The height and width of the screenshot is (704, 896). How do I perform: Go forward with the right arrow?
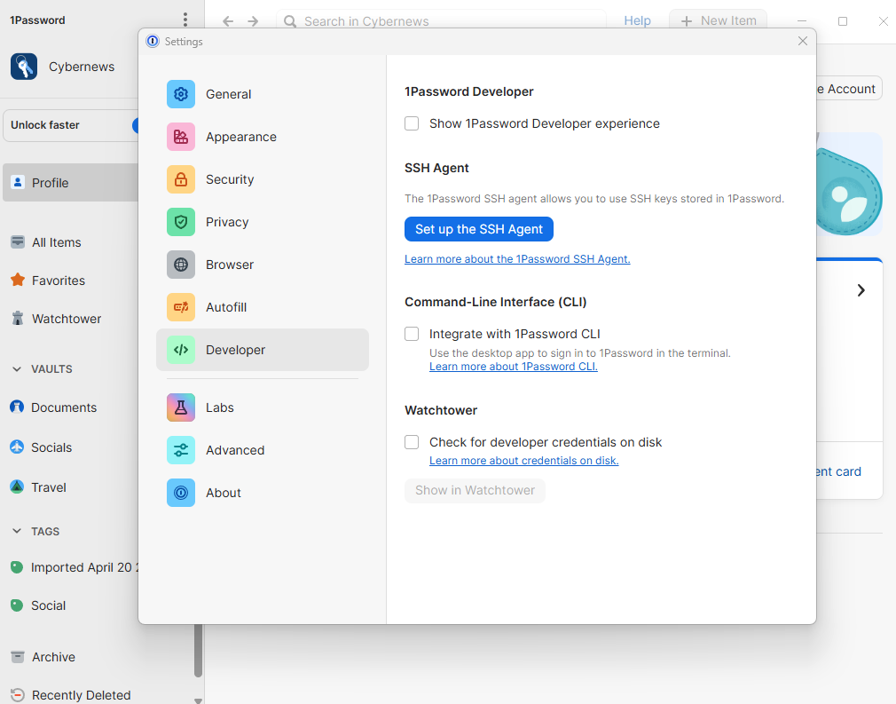(x=253, y=21)
